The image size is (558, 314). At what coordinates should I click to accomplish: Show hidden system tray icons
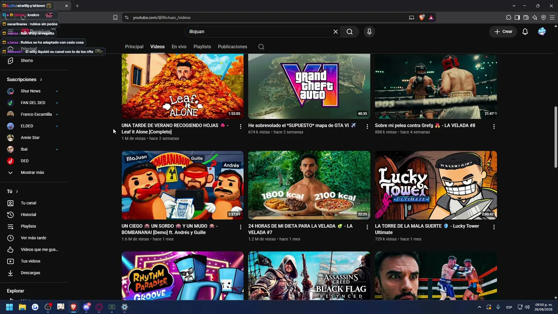pyautogui.click(x=480, y=307)
